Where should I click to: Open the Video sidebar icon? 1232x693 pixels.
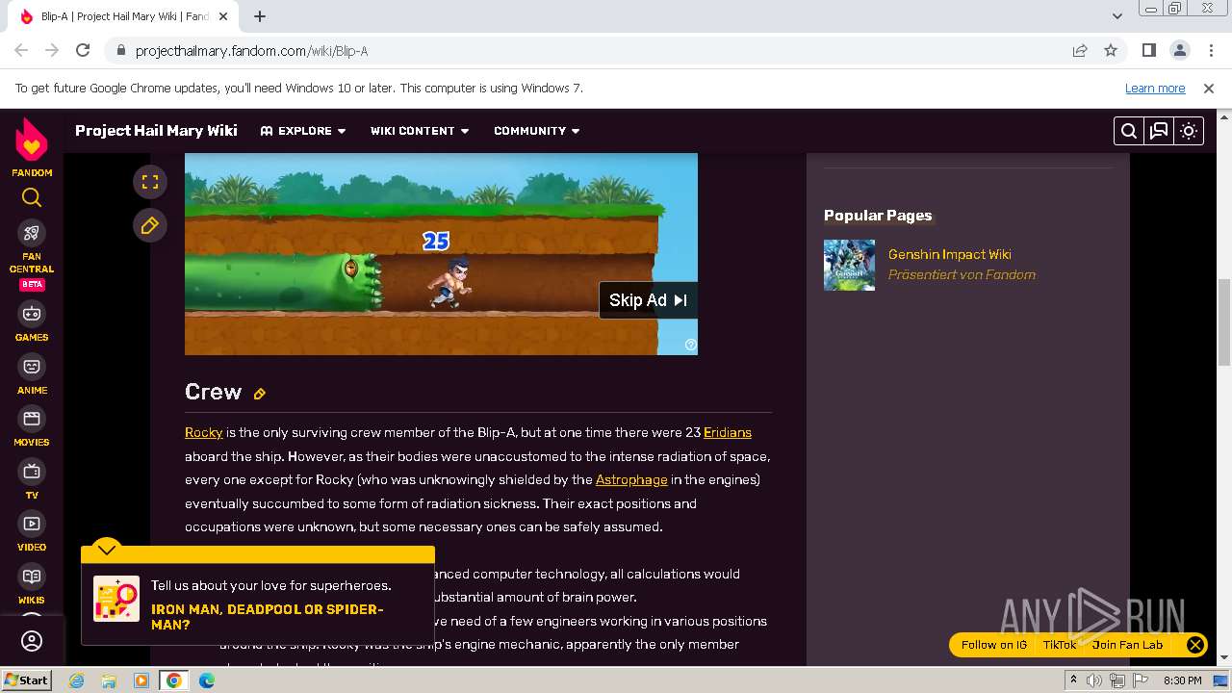click(x=32, y=524)
